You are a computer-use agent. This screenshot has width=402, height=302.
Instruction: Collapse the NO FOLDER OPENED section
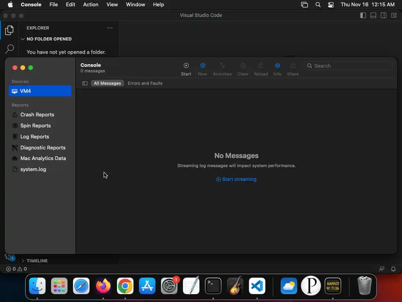(x=46, y=39)
